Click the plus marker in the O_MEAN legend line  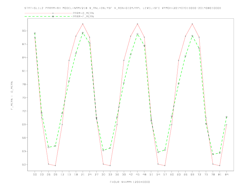pyautogui.click(x=53, y=13)
